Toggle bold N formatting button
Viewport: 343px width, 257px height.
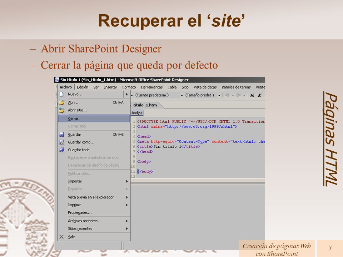(252, 95)
